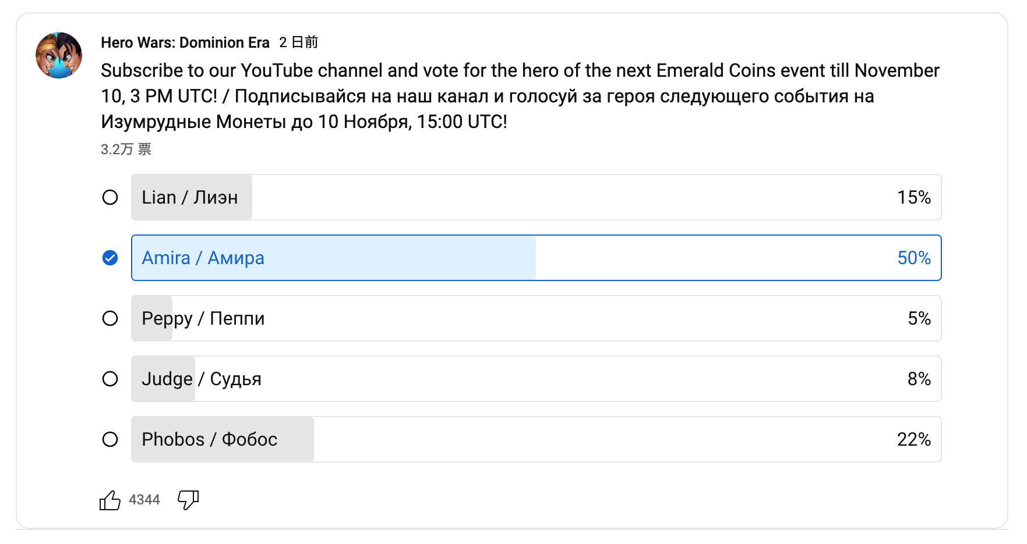
Task: Open Hero Wars: Dominion Era channel link
Action: tap(185, 42)
